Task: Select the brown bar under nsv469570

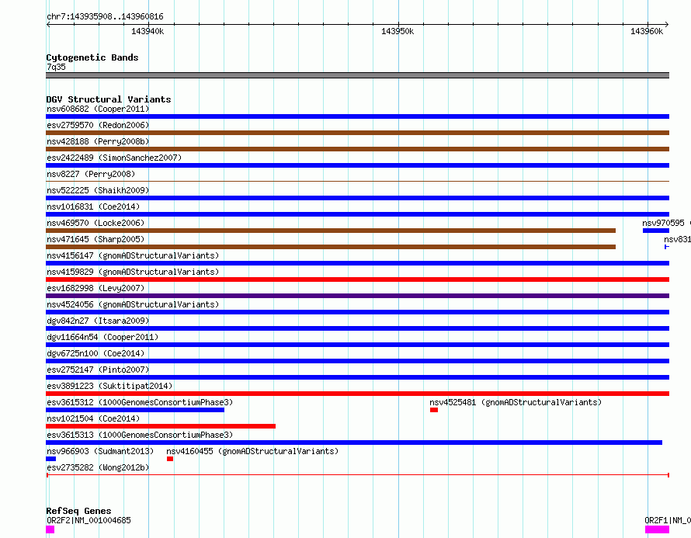Action: [331, 231]
